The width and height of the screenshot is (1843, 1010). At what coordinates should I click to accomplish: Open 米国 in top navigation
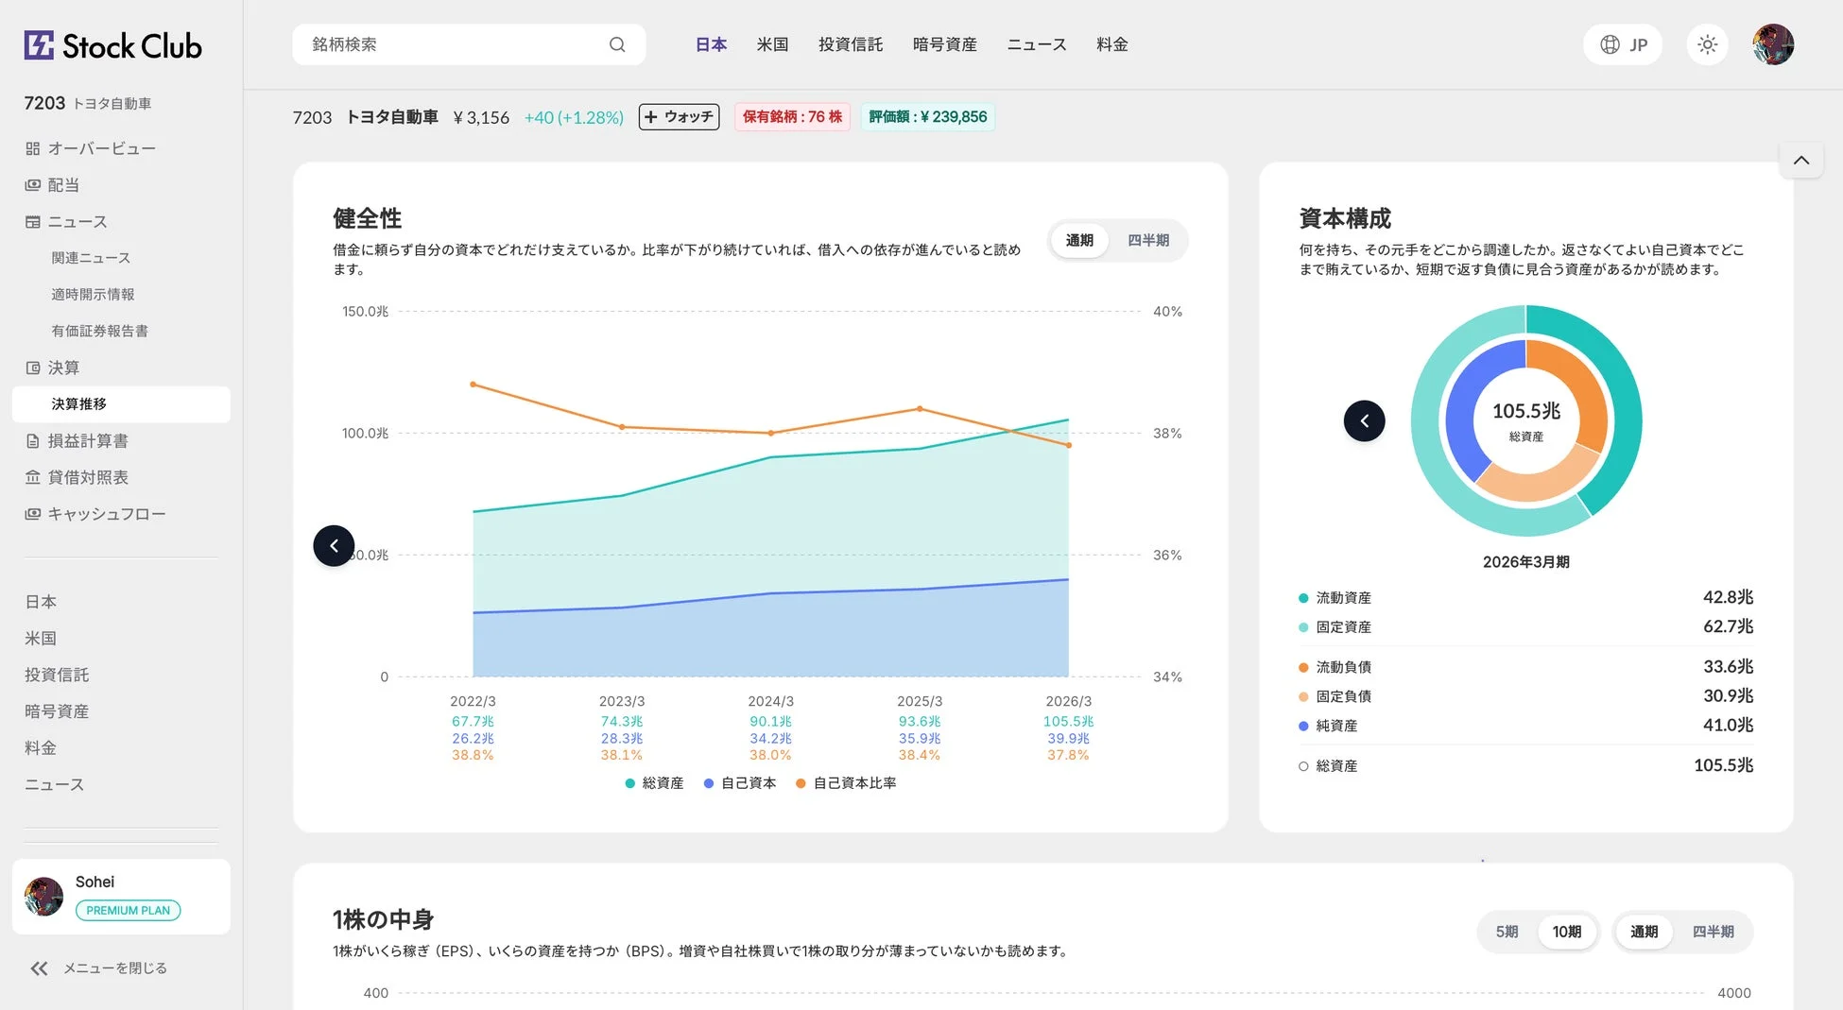coord(772,44)
